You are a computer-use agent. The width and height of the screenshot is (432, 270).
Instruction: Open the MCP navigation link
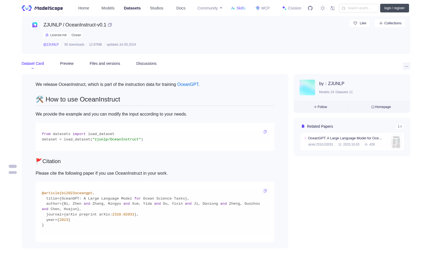[x=263, y=8]
